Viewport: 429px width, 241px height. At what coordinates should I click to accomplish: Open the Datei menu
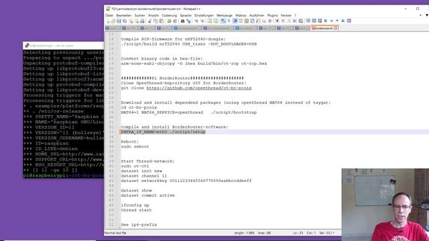(109, 15)
